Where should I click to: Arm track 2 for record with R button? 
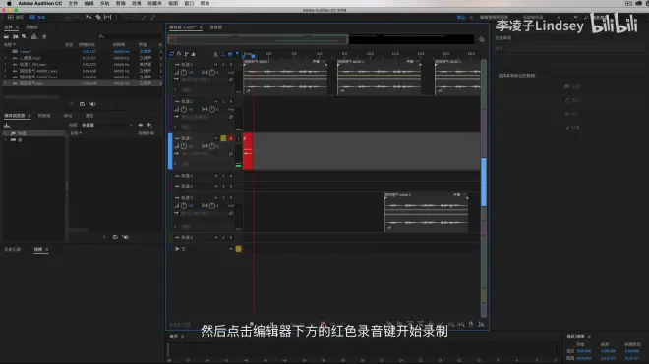pyautogui.click(x=230, y=101)
